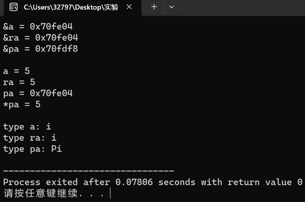The image size is (305, 202).
Task: Click the "return value 0" text
Action: pos(265,182)
